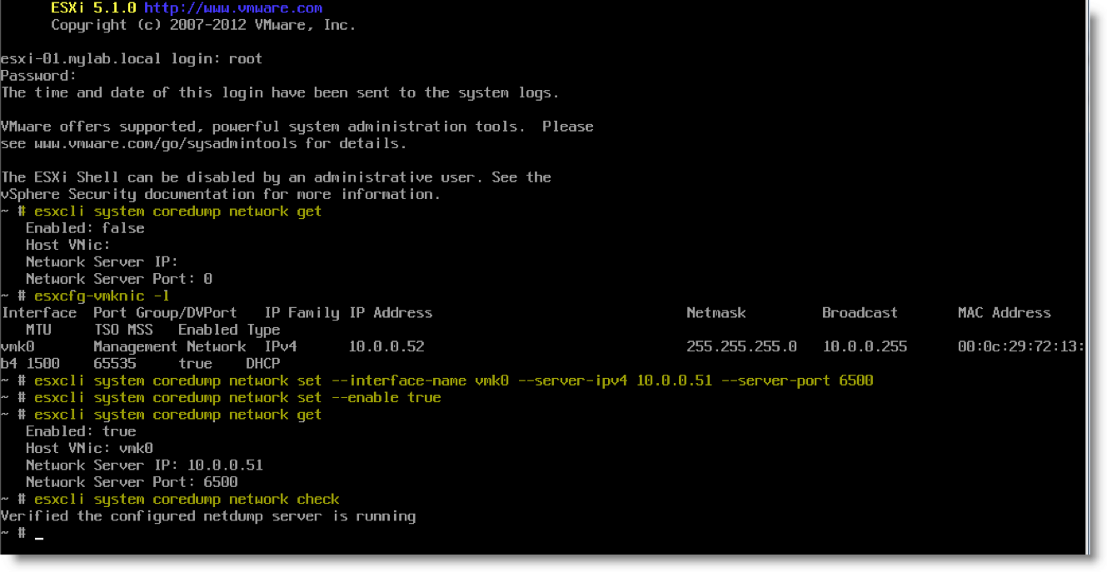
Task: Click the "Host VNic: vmk0" output line
Action: tap(89, 448)
